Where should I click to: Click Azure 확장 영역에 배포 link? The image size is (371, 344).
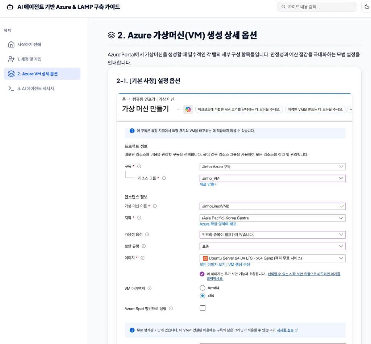218,224
